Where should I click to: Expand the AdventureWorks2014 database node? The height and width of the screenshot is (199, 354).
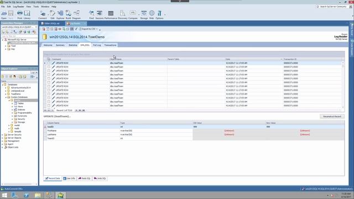[x=6, y=87]
